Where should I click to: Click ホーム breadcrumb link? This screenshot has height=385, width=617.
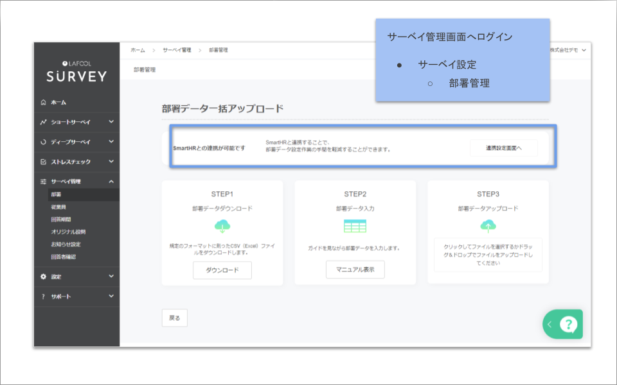pos(138,50)
